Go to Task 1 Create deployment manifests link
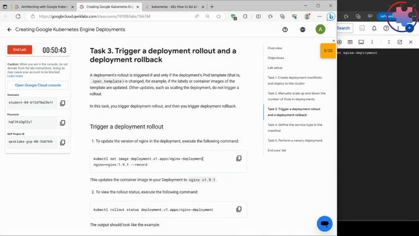The image size is (419, 236). (x=295, y=80)
